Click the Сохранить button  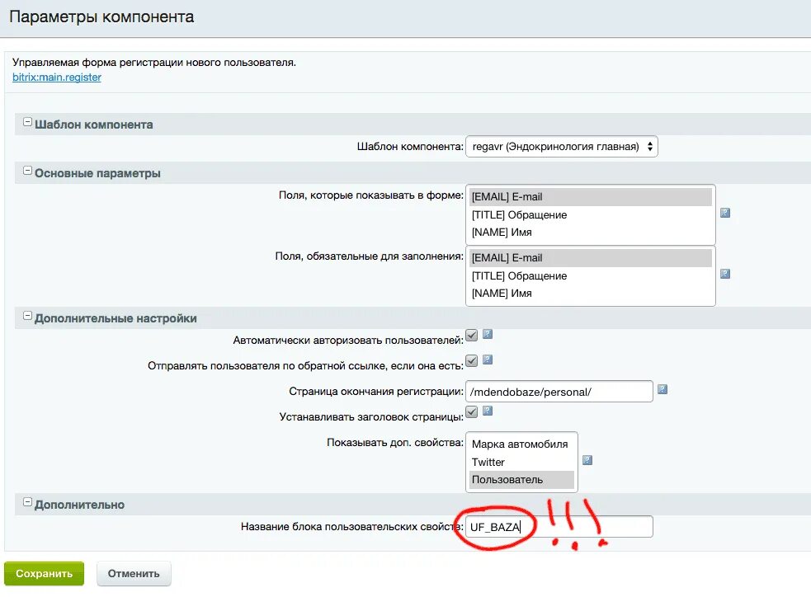tap(44, 574)
